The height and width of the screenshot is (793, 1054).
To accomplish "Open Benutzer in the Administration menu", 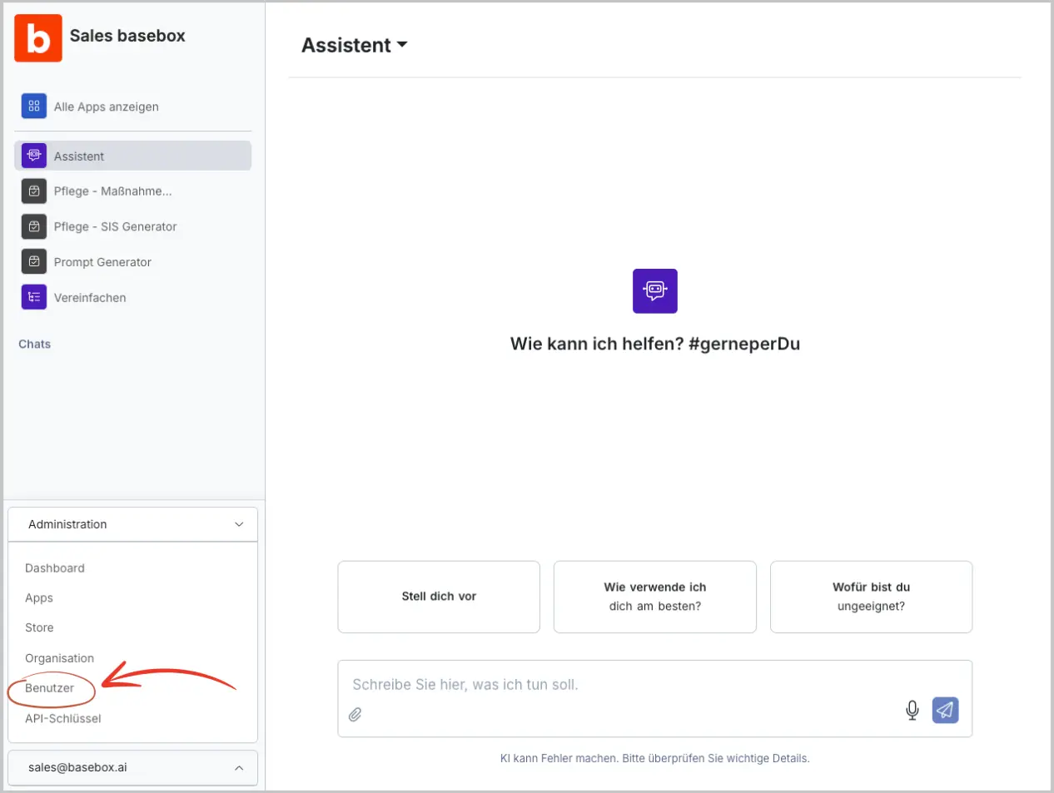I will pyautogui.click(x=50, y=688).
